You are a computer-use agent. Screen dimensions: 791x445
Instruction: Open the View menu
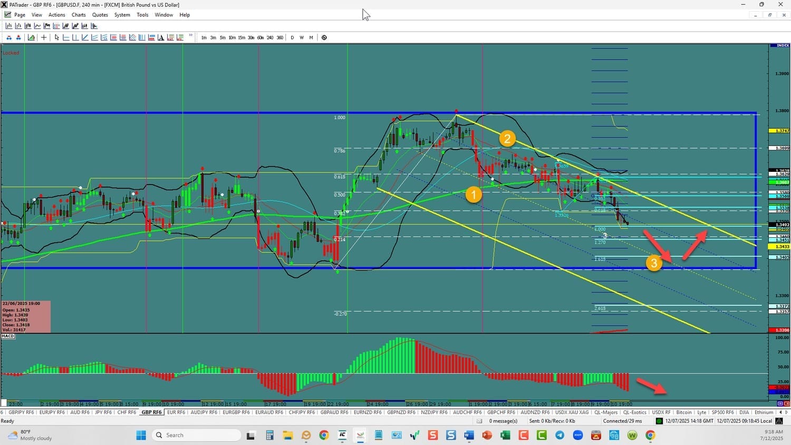click(x=37, y=15)
